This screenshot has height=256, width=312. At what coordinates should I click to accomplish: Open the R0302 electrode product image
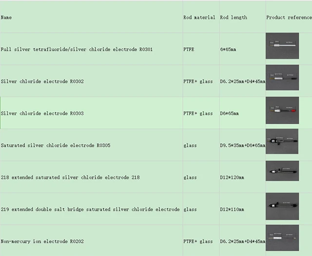(x=282, y=78)
